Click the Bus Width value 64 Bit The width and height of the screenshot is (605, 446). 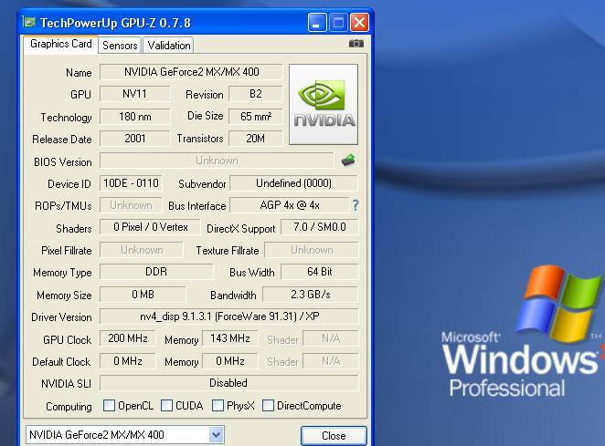click(320, 272)
